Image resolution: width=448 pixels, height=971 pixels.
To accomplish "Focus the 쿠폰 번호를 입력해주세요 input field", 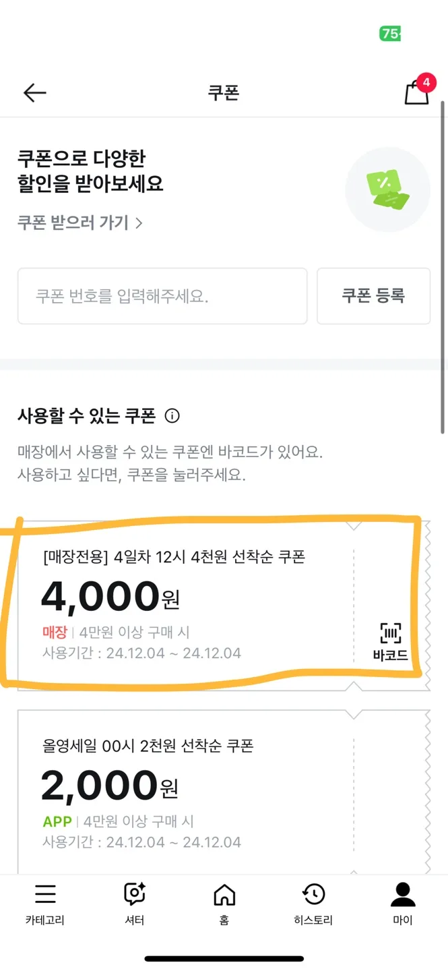I will tap(162, 296).
